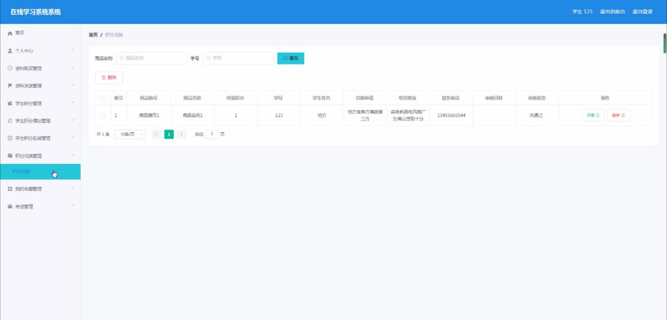Image resolution: width=667 pixels, height=320 pixels.
Task: Toggle the select-all checkbox in table header
Action: coord(103,98)
